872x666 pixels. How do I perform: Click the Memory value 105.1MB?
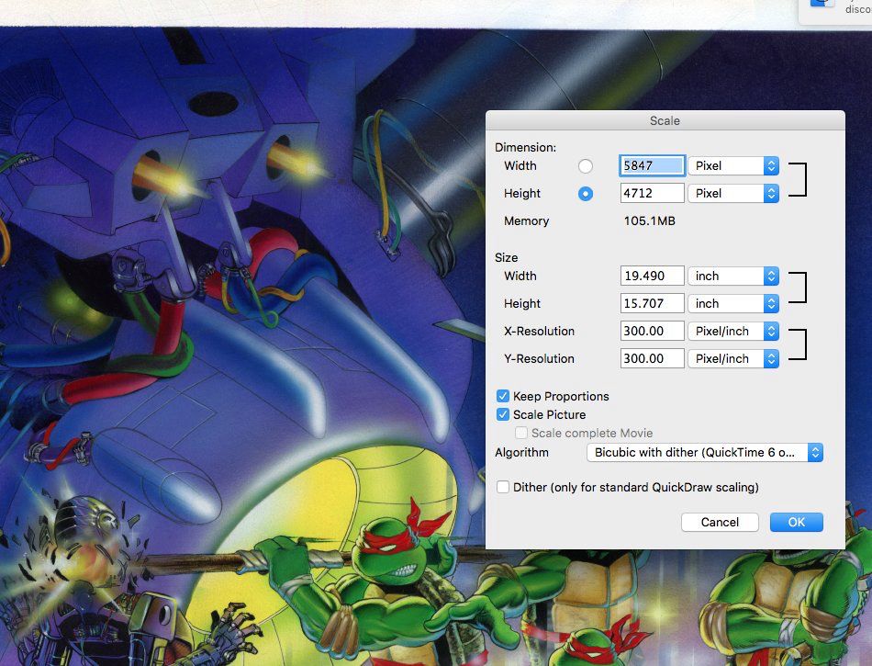pos(650,220)
